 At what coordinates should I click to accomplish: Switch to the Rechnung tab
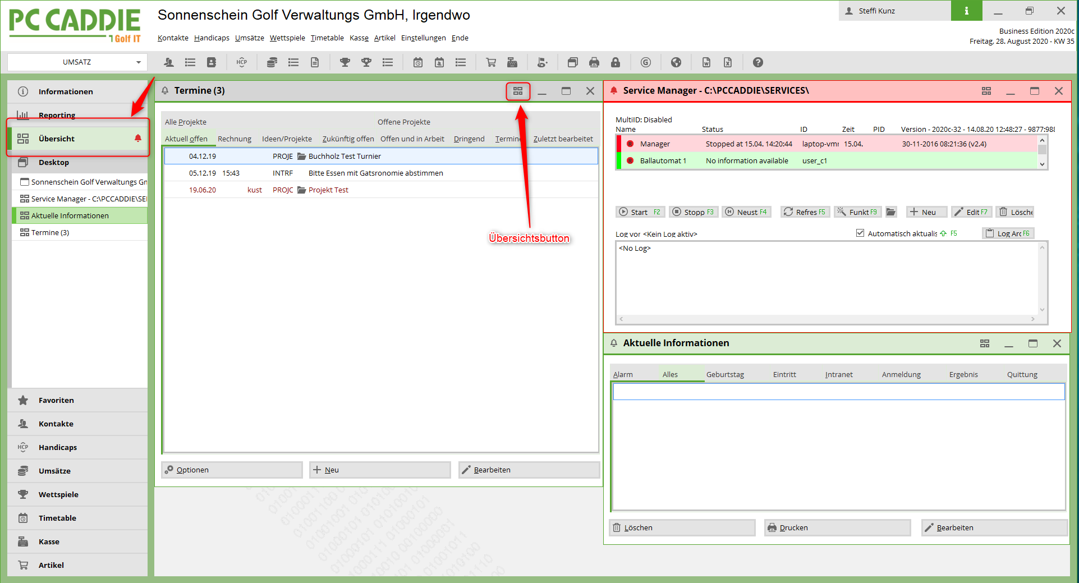coord(235,139)
